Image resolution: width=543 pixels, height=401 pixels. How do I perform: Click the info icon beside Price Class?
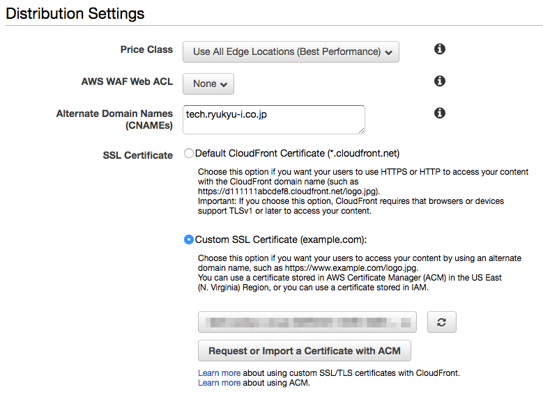pos(440,49)
